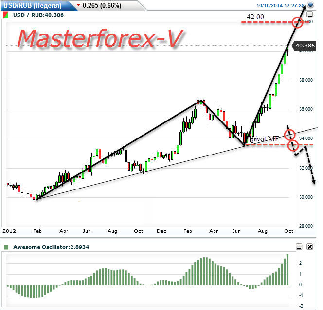Screen dimensions: 323x310
Task: Click the Awesome Oscillator:2.8934 title
Action: coord(51,247)
